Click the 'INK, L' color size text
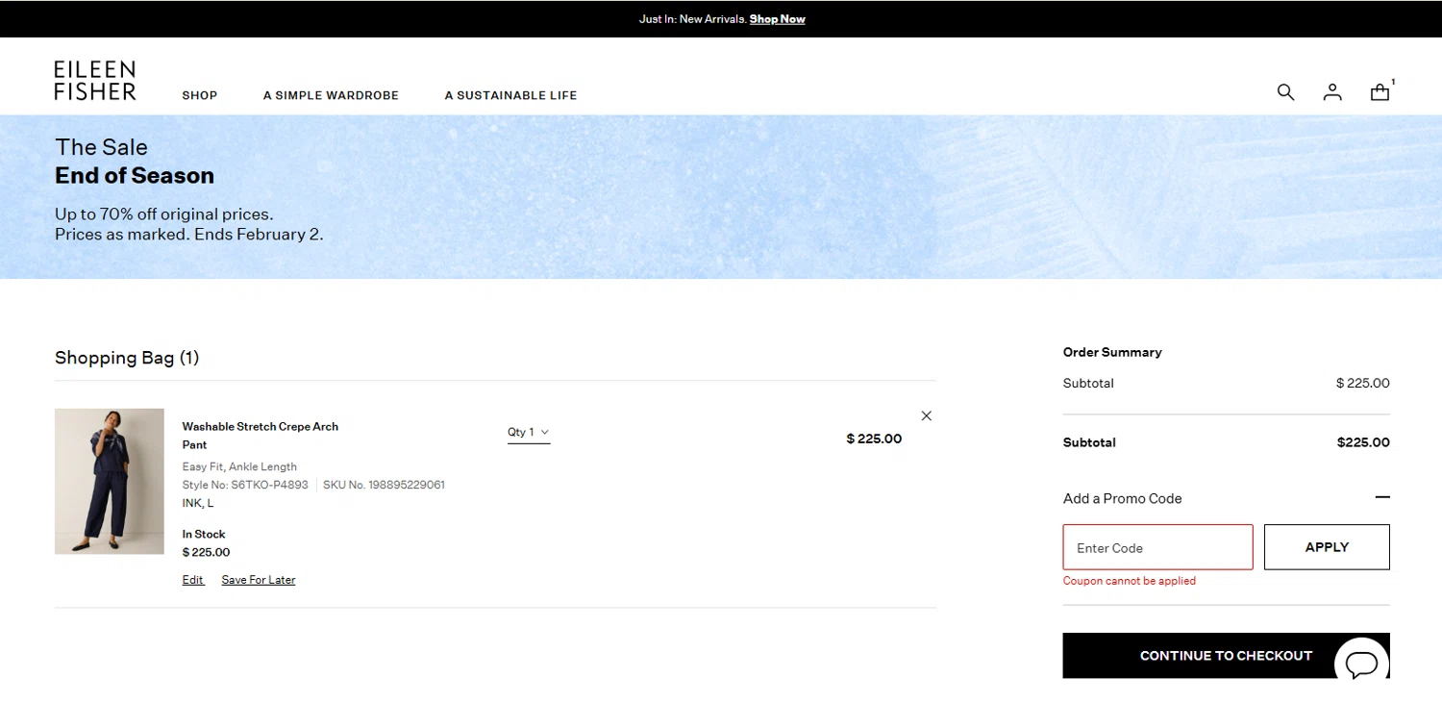This screenshot has height=703, width=1442. tap(198, 503)
